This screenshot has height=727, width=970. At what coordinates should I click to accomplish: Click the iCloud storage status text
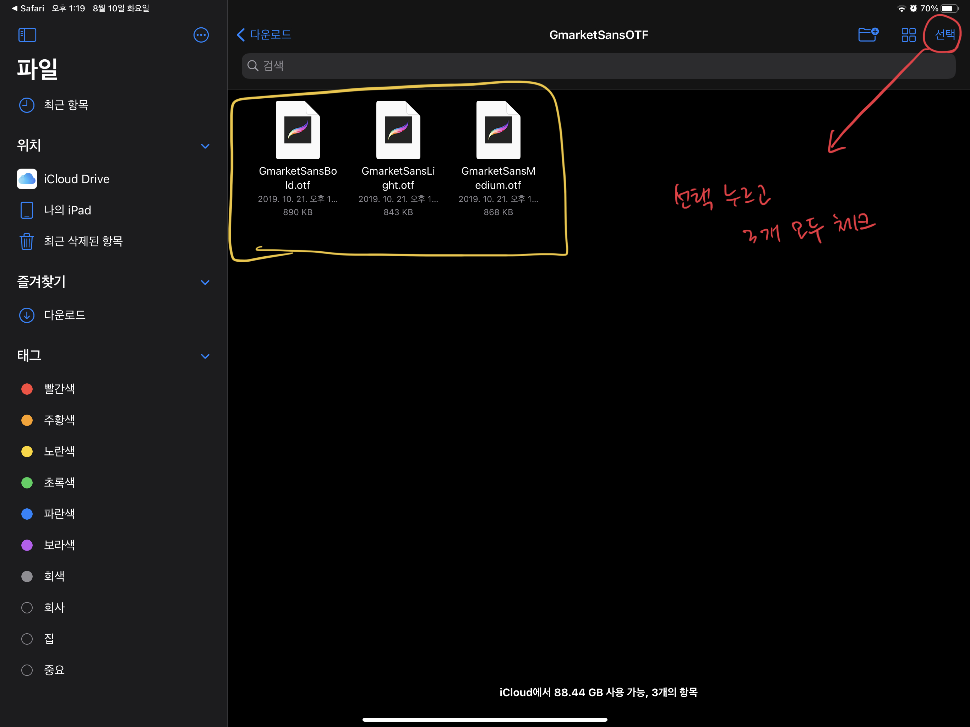(599, 692)
